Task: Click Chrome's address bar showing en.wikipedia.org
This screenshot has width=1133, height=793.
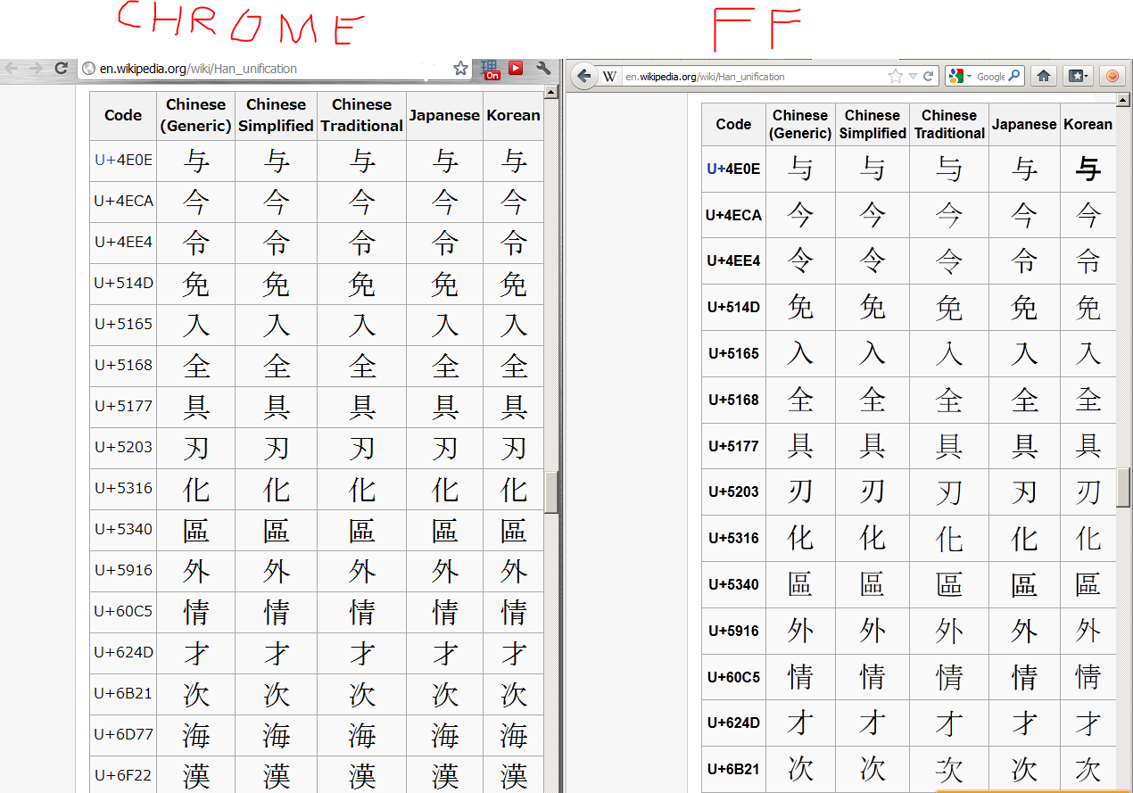Action: [268, 68]
